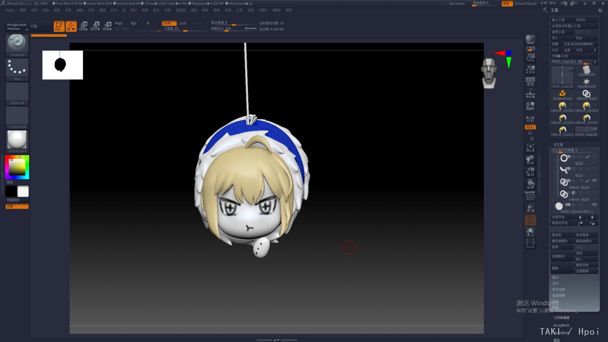Click the GoZ button
The image size is (608, 342).
click(556, 50)
